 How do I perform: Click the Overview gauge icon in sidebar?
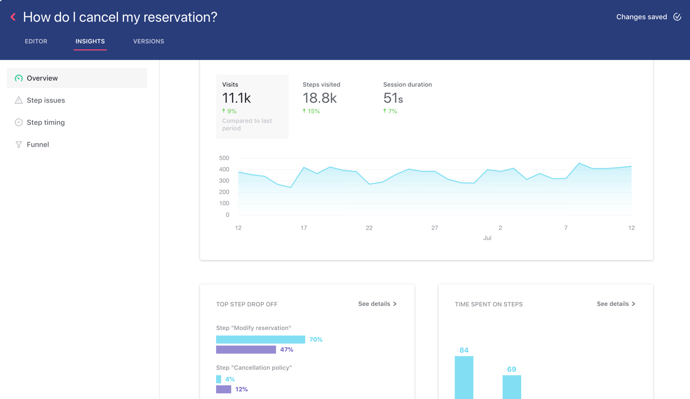pyautogui.click(x=19, y=78)
